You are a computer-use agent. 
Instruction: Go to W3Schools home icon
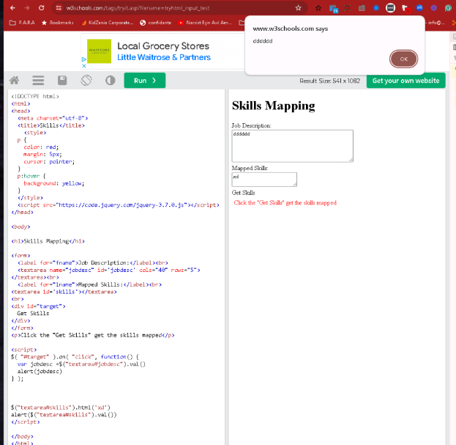tap(14, 80)
